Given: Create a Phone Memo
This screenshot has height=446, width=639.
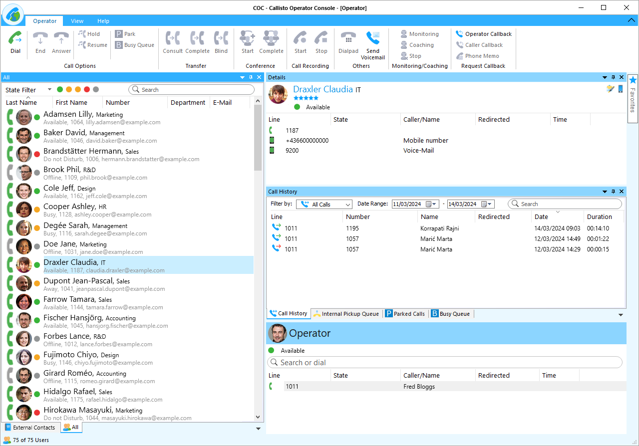Looking at the screenshot, I should tap(477, 56).
